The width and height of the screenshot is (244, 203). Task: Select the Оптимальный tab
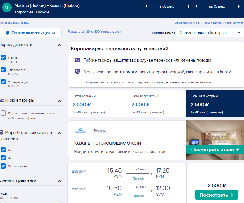pyautogui.click(x=97, y=104)
